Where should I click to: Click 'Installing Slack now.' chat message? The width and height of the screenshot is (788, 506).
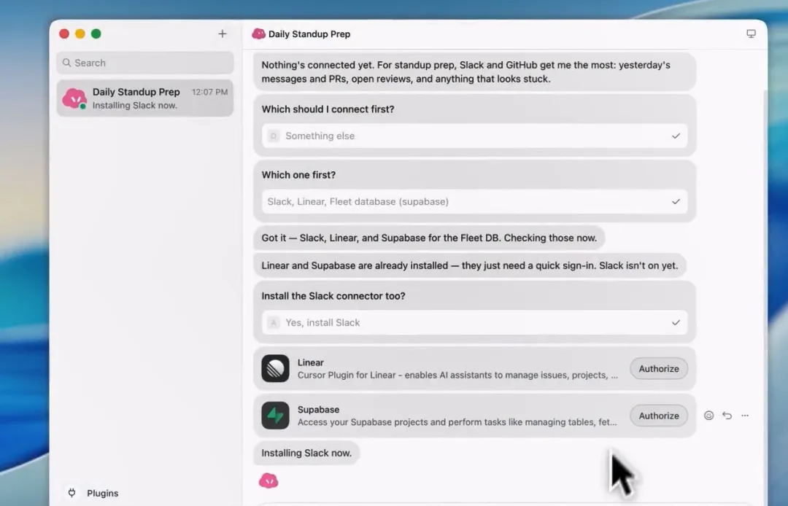[x=306, y=453]
